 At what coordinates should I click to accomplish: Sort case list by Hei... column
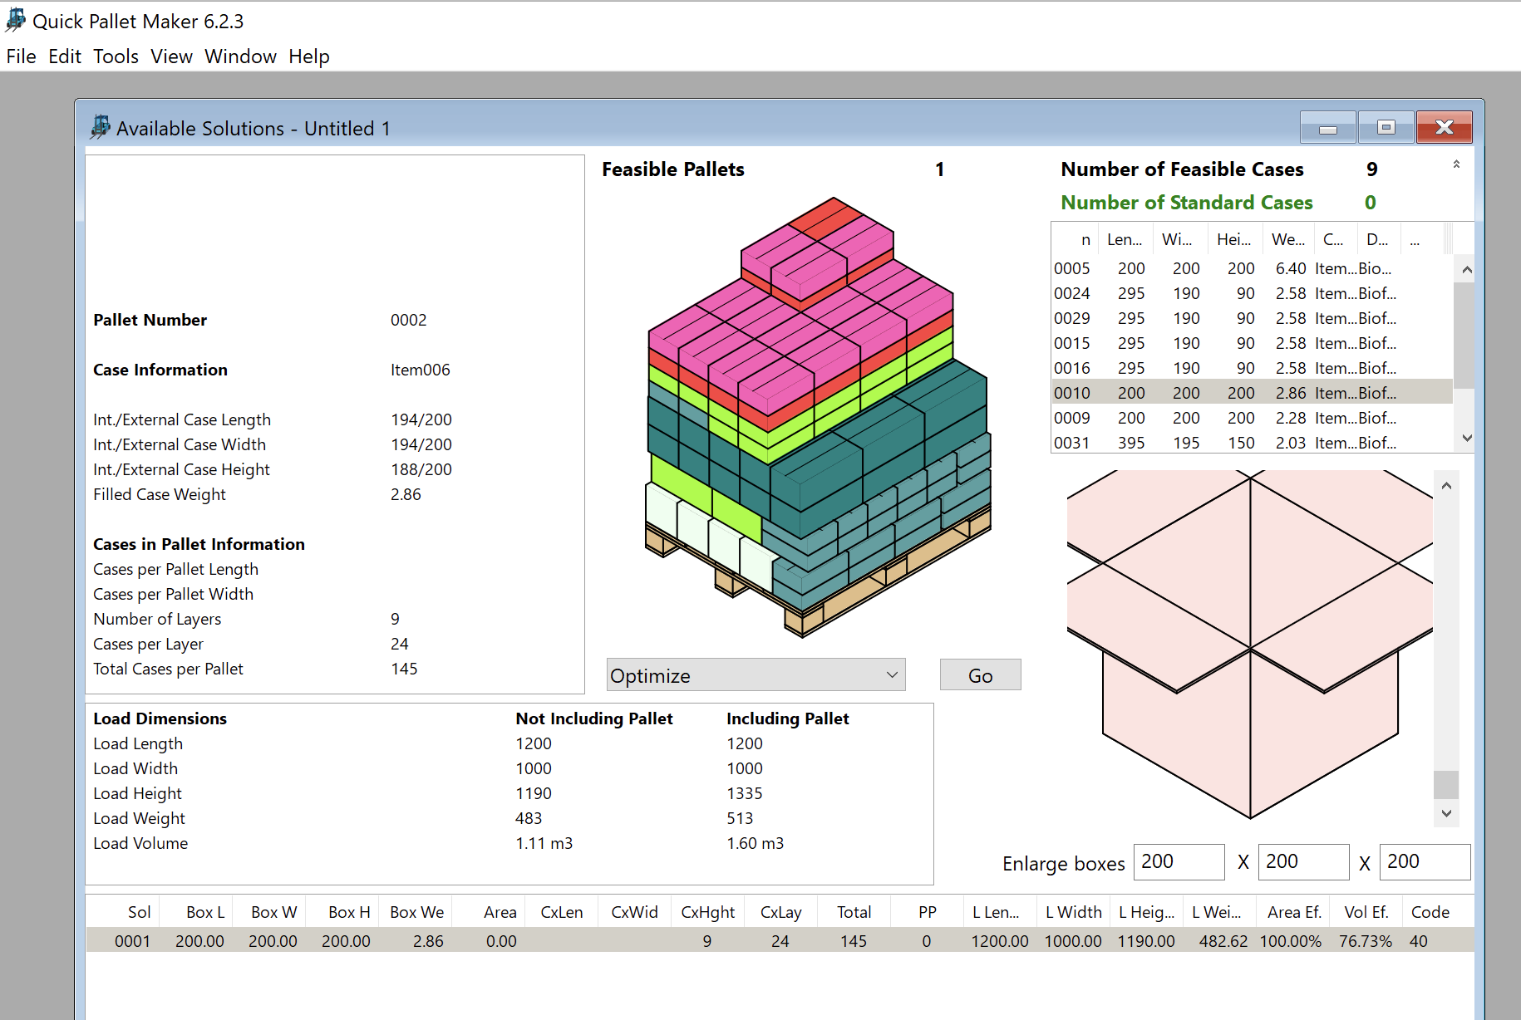pos(1235,239)
